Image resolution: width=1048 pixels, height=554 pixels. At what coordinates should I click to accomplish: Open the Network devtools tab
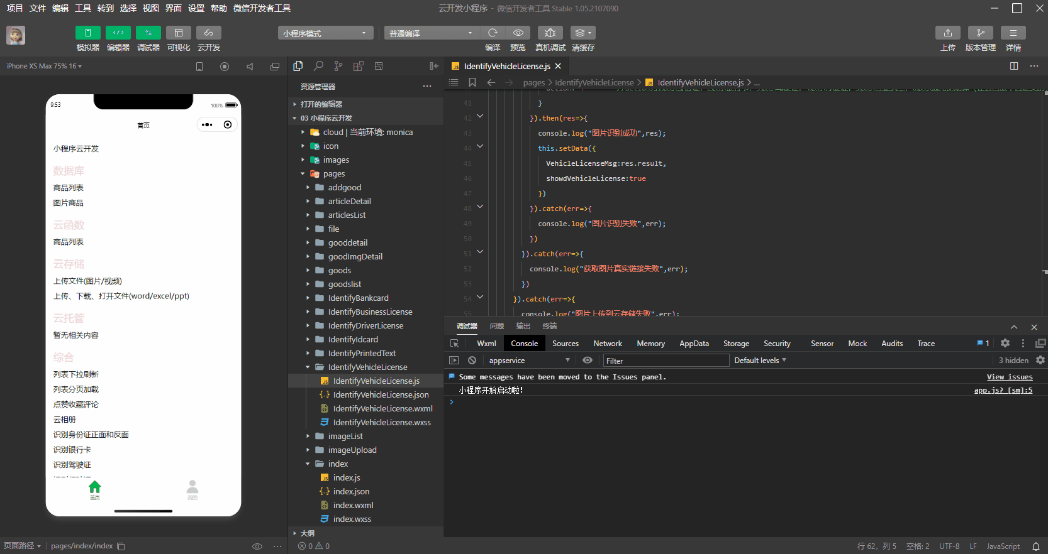tap(608, 344)
